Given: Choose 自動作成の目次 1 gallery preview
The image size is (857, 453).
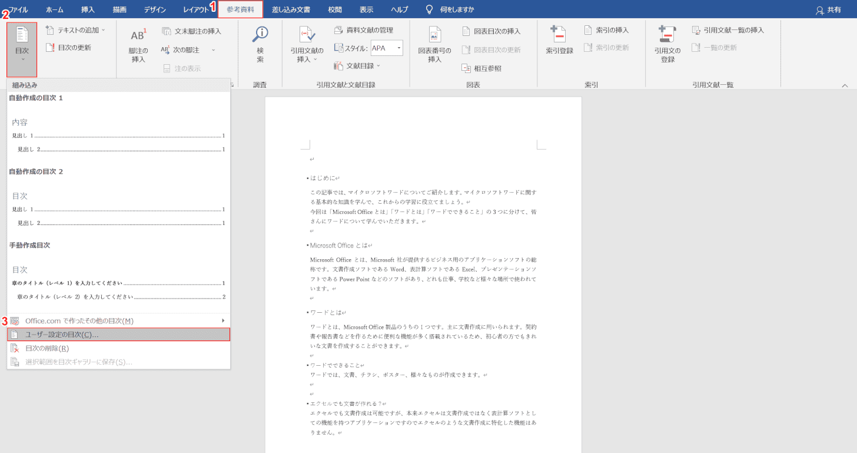Looking at the screenshot, I should point(118,128).
